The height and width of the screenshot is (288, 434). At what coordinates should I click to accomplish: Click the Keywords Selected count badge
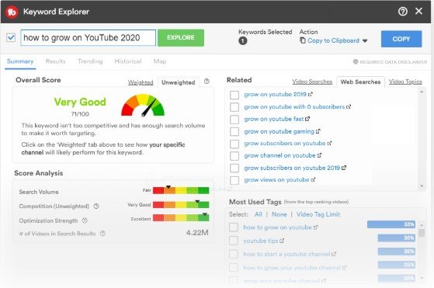[x=243, y=41]
